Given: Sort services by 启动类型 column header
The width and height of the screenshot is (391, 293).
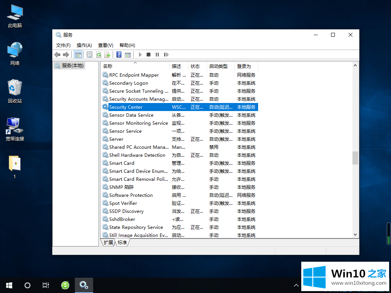Looking at the screenshot, I should click(218, 66).
